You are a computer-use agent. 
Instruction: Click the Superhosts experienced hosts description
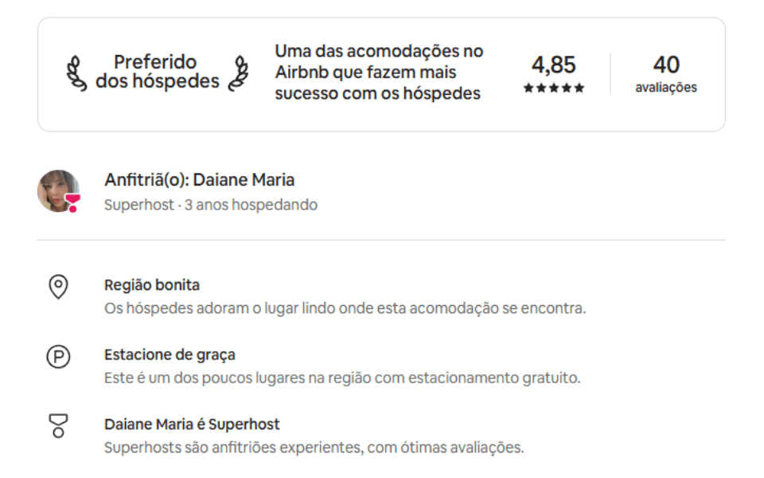coord(314,447)
